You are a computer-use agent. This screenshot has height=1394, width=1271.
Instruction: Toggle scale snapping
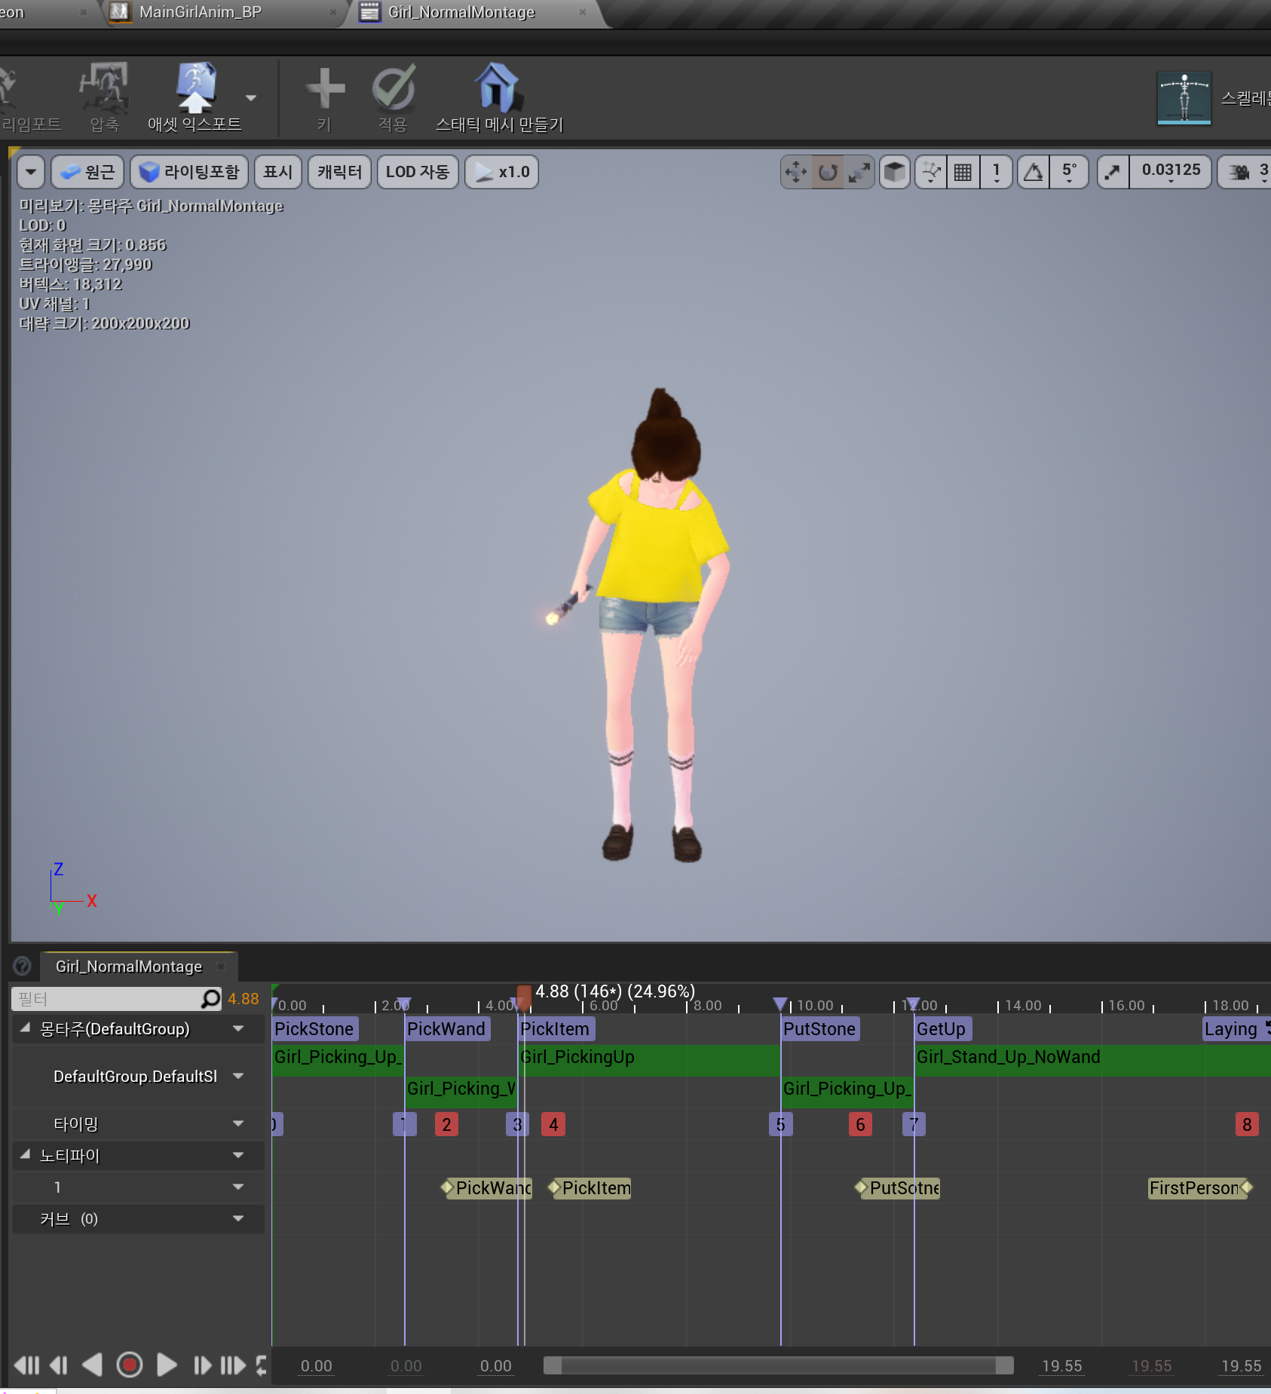click(x=1113, y=172)
